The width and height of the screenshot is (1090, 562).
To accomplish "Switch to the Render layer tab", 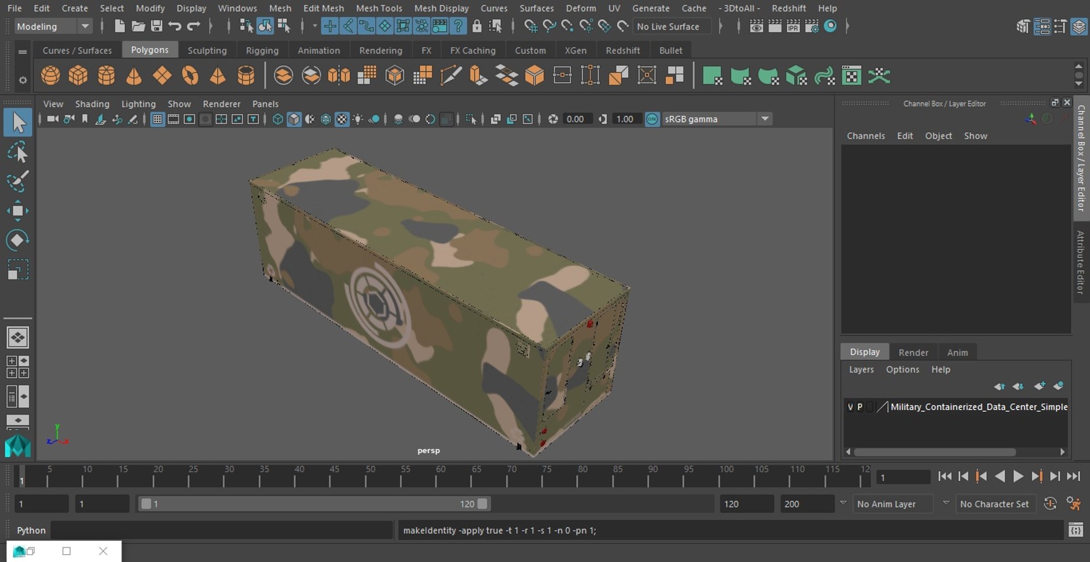I will click(913, 352).
